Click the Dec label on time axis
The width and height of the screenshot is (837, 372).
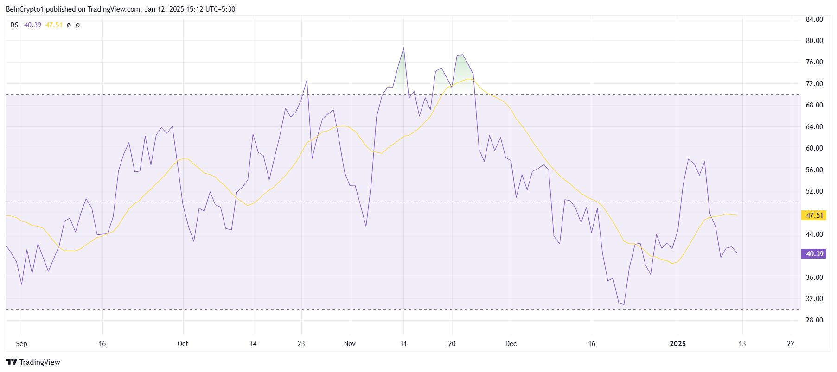pos(511,343)
